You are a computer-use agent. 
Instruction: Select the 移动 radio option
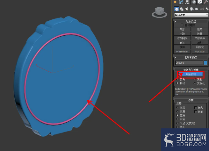(177, 83)
